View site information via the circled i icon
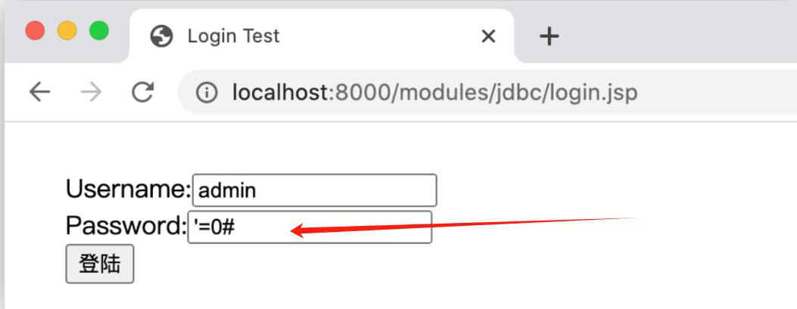This screenshot has width=797, height=309. pos(207,93)
